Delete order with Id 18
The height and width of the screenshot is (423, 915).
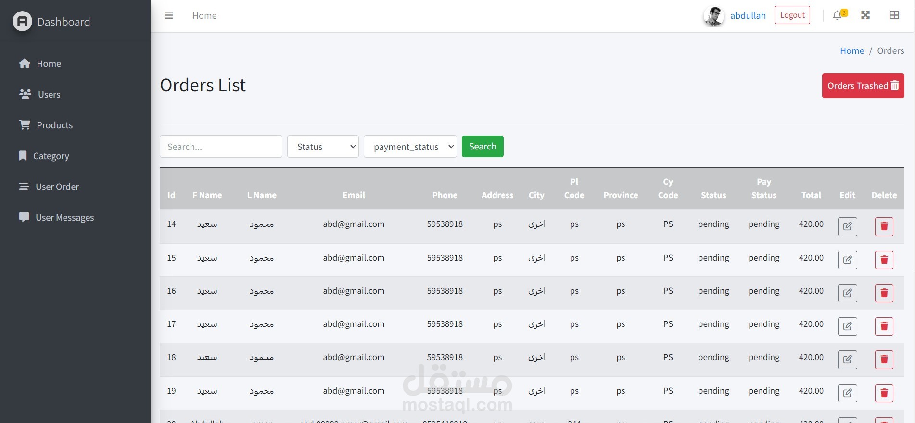pyautogui.click(x=884, y=360)
